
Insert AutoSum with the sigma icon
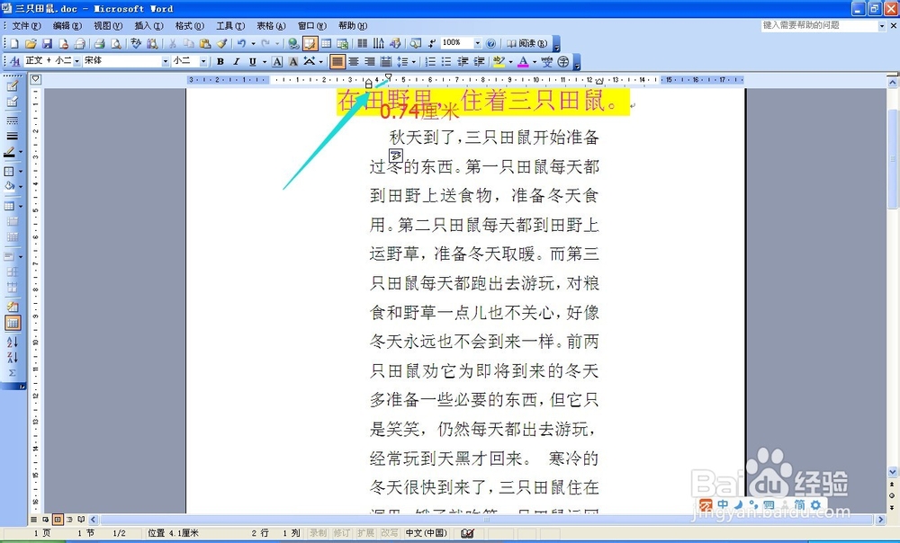[x=12, y=373]
